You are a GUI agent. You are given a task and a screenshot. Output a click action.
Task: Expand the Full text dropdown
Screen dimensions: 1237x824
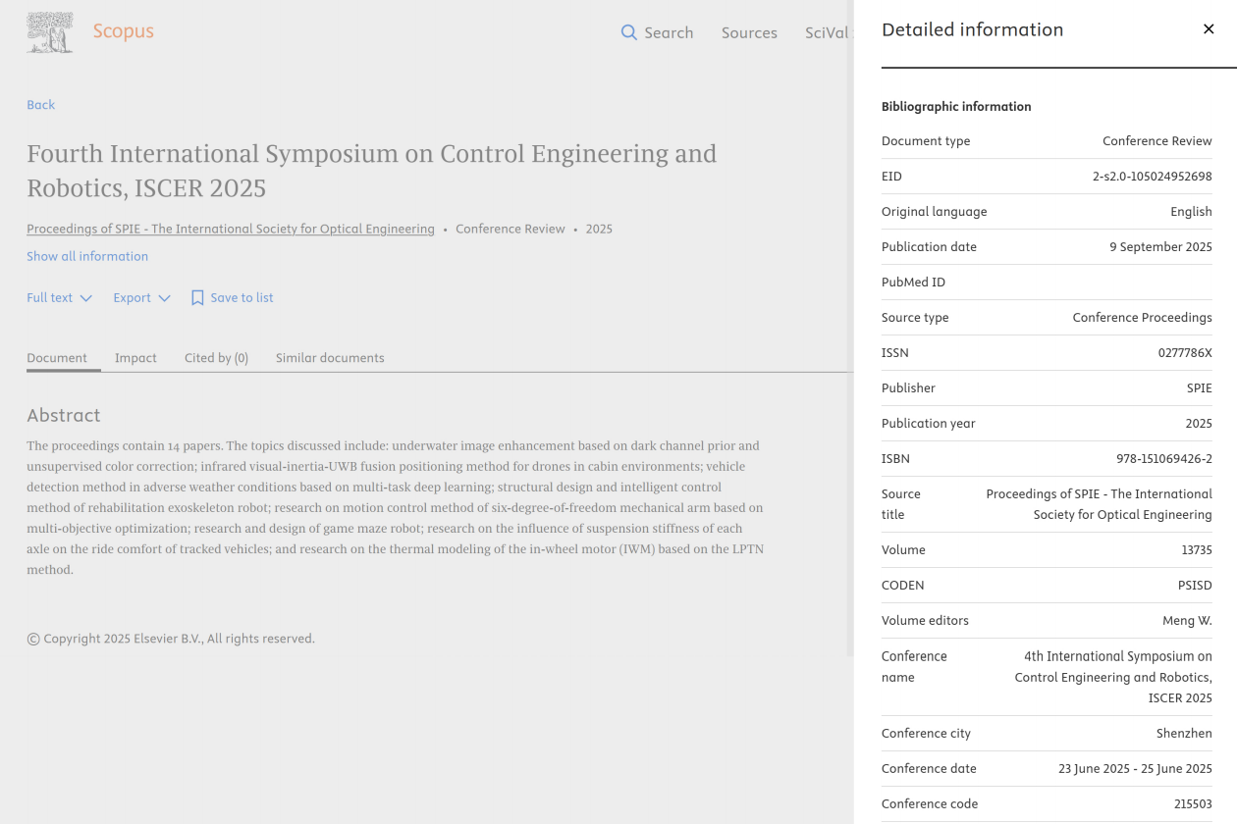(x=59, y=297)
